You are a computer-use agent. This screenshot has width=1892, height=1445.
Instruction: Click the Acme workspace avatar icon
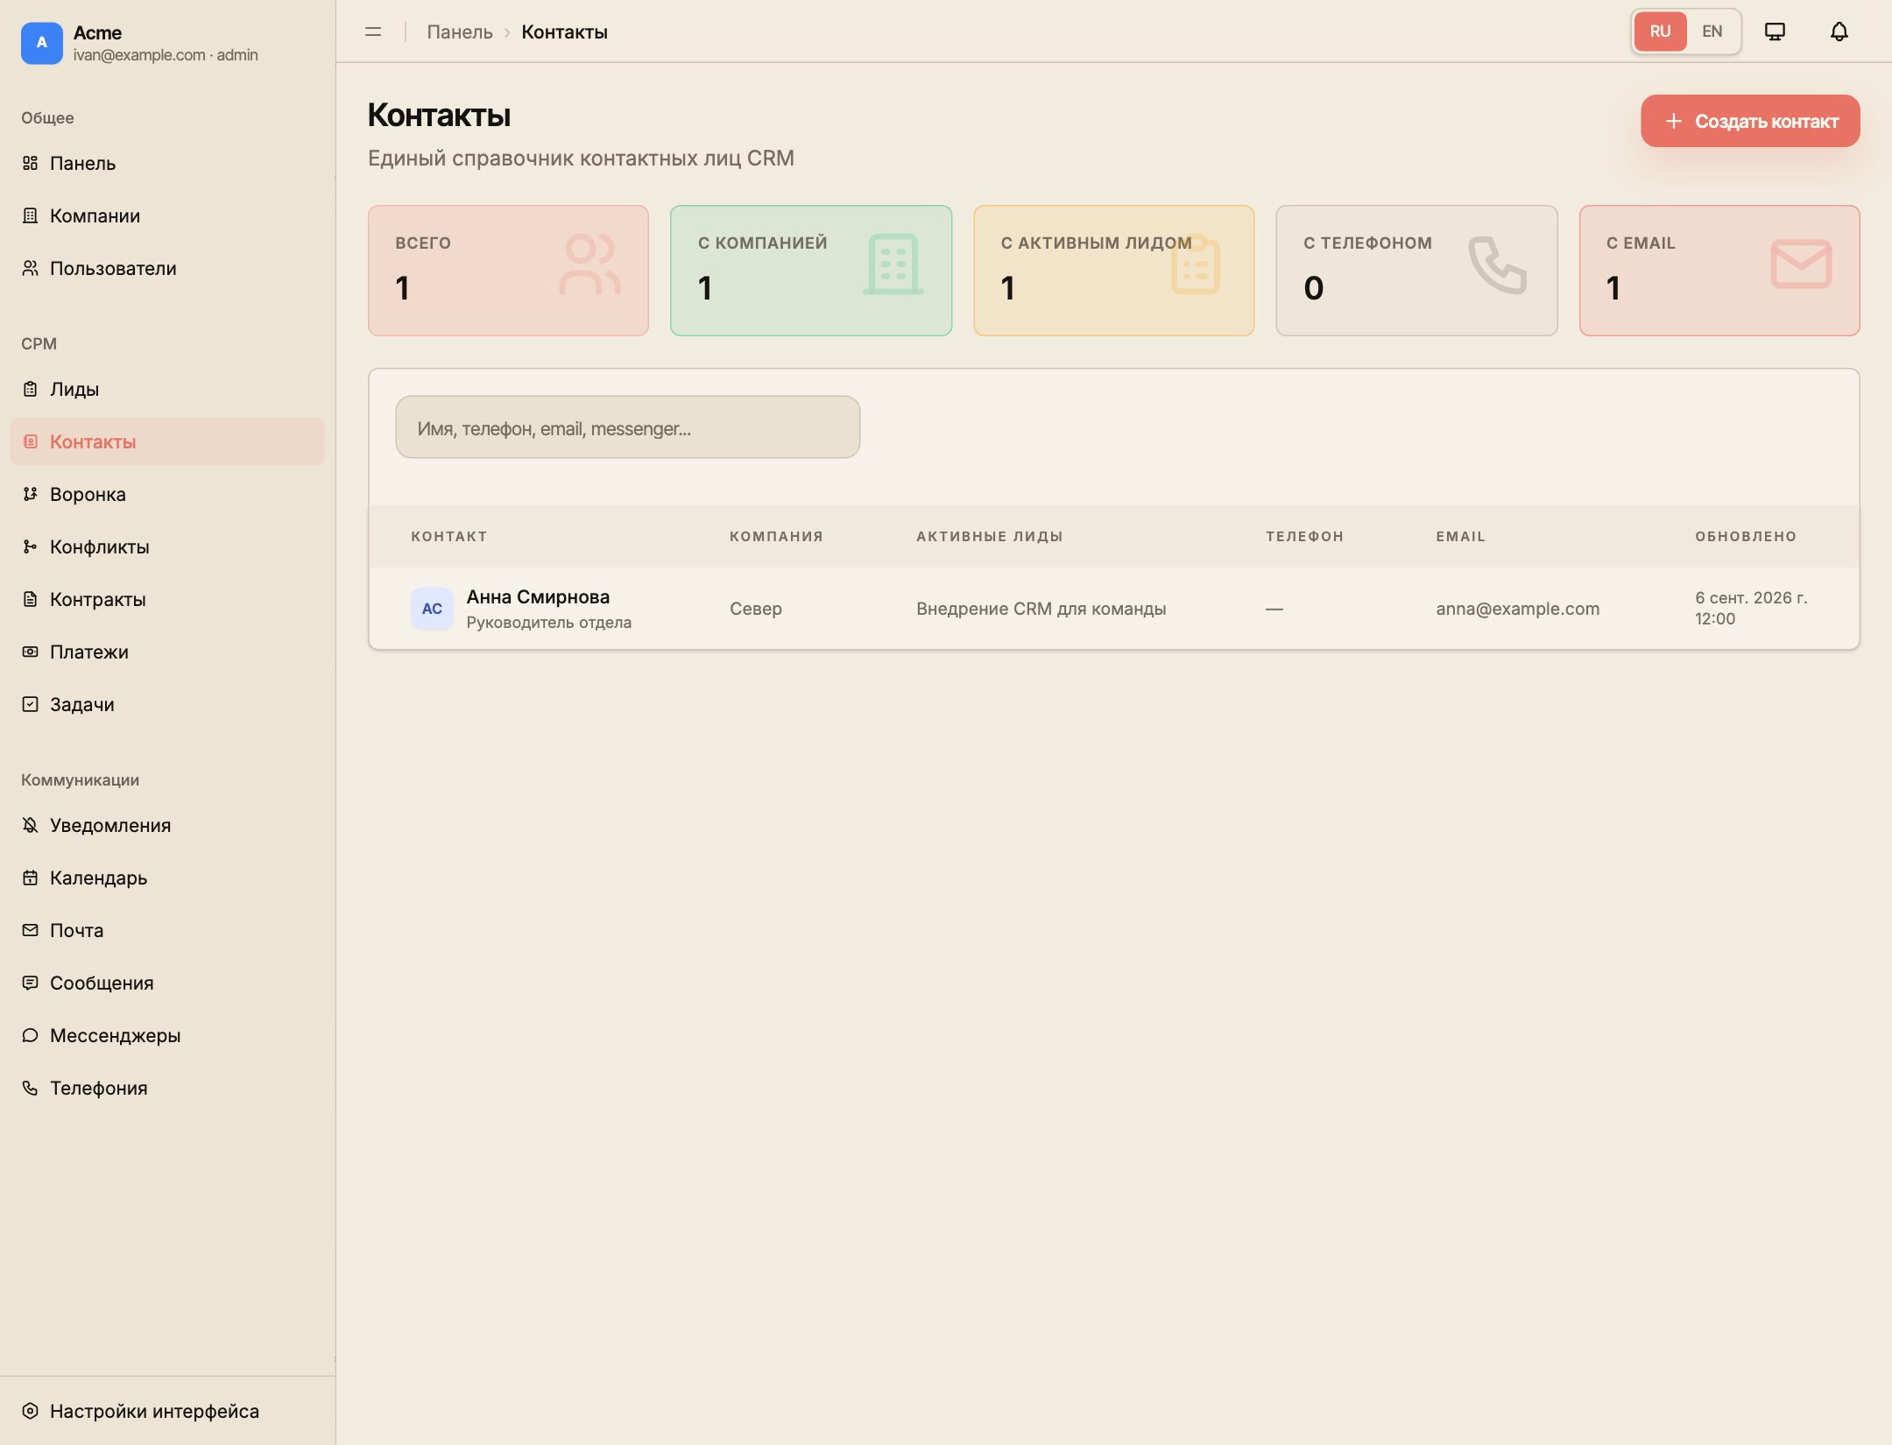(42, 43)
